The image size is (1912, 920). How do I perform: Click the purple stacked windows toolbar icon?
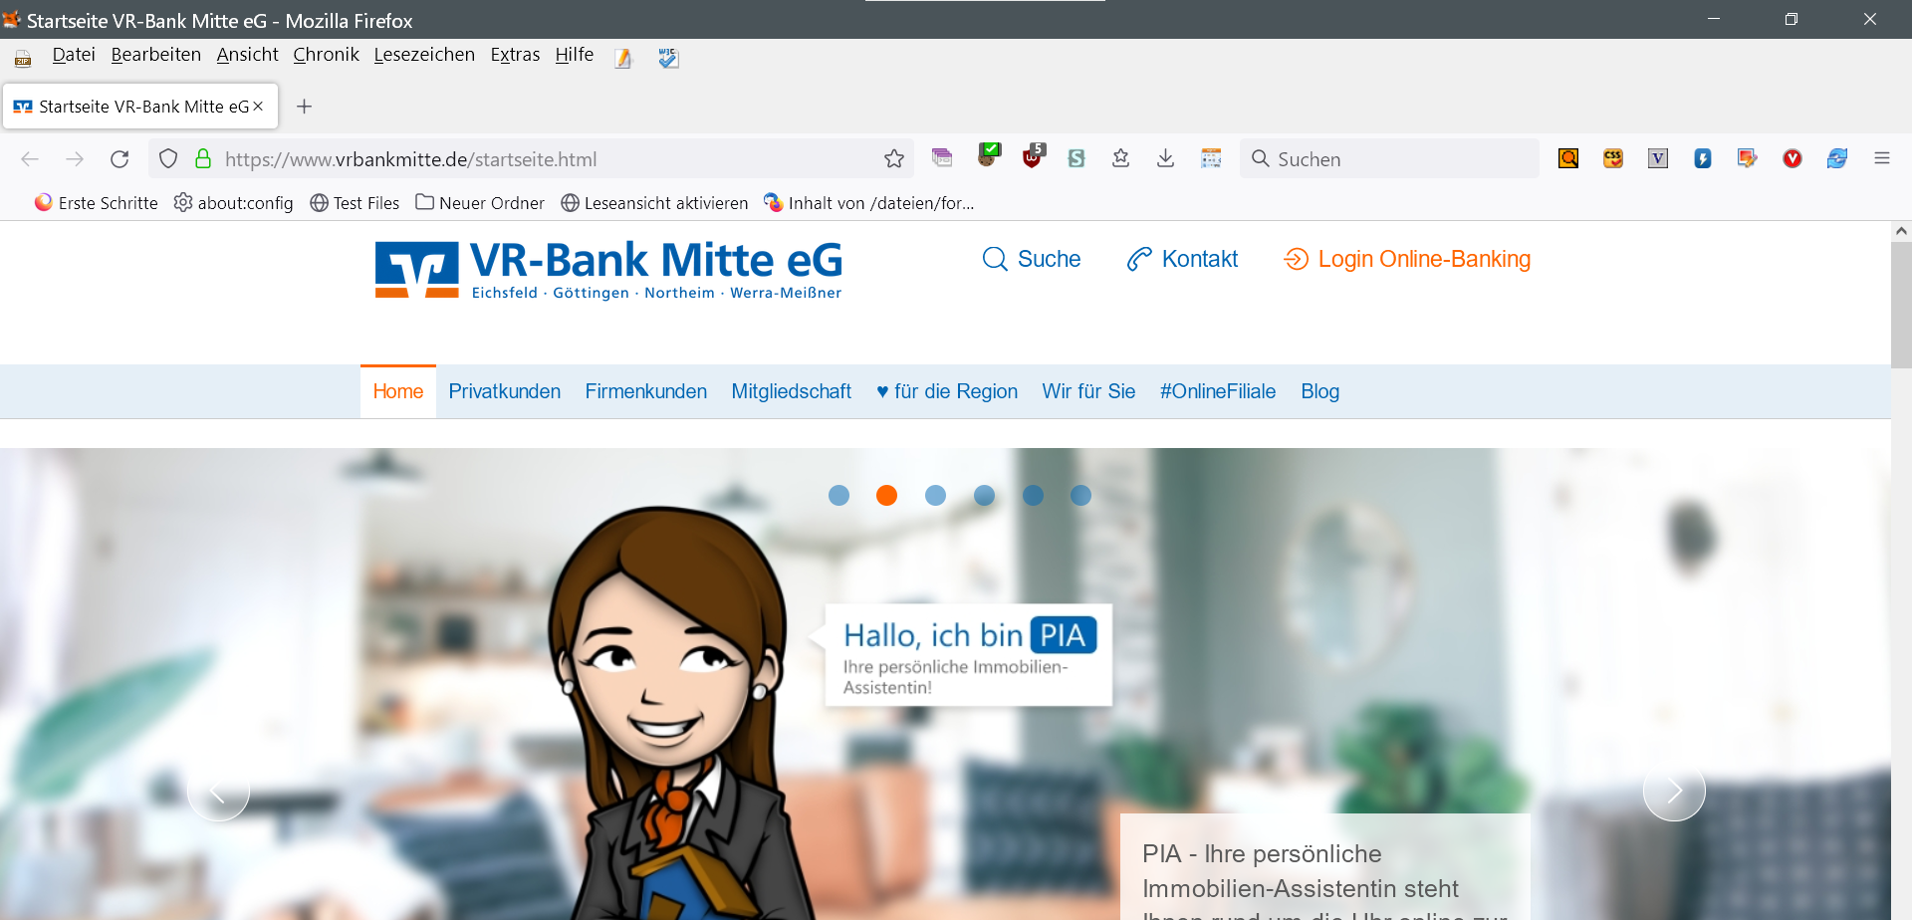(x=942, y=157)
